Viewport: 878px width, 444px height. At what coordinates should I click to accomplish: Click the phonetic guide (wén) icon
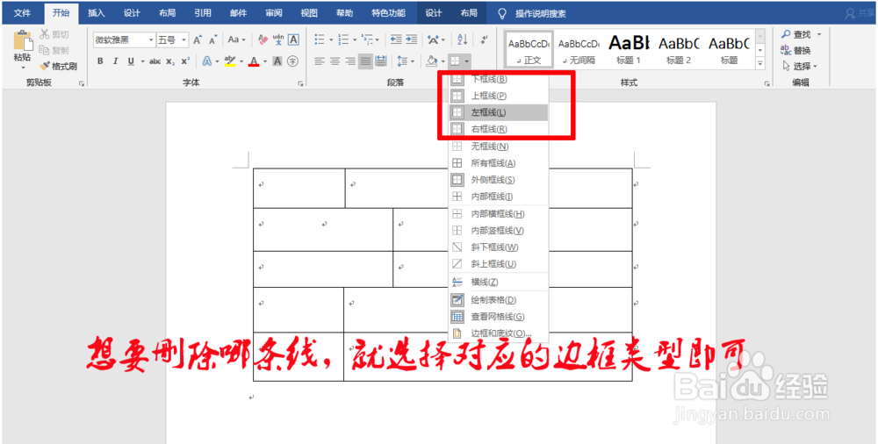coord(277,39)
